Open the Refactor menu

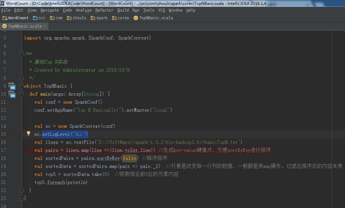tap(104, 10)
